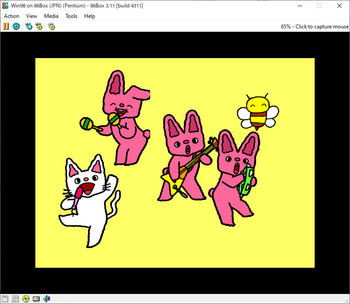Send Ctrl+Alt+Del using toolbar icon
This screenshot has height=304, width=350.
(29, 26)
